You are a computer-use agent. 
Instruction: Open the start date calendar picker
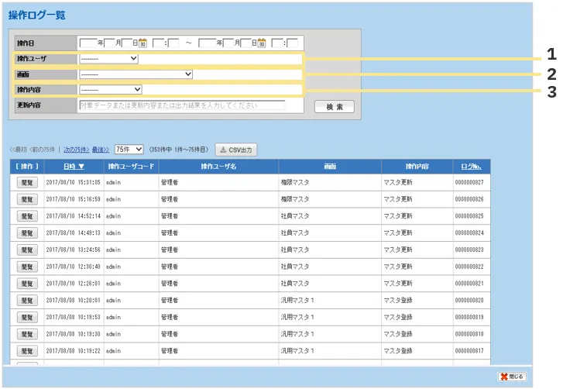click(x=142, y=43)
